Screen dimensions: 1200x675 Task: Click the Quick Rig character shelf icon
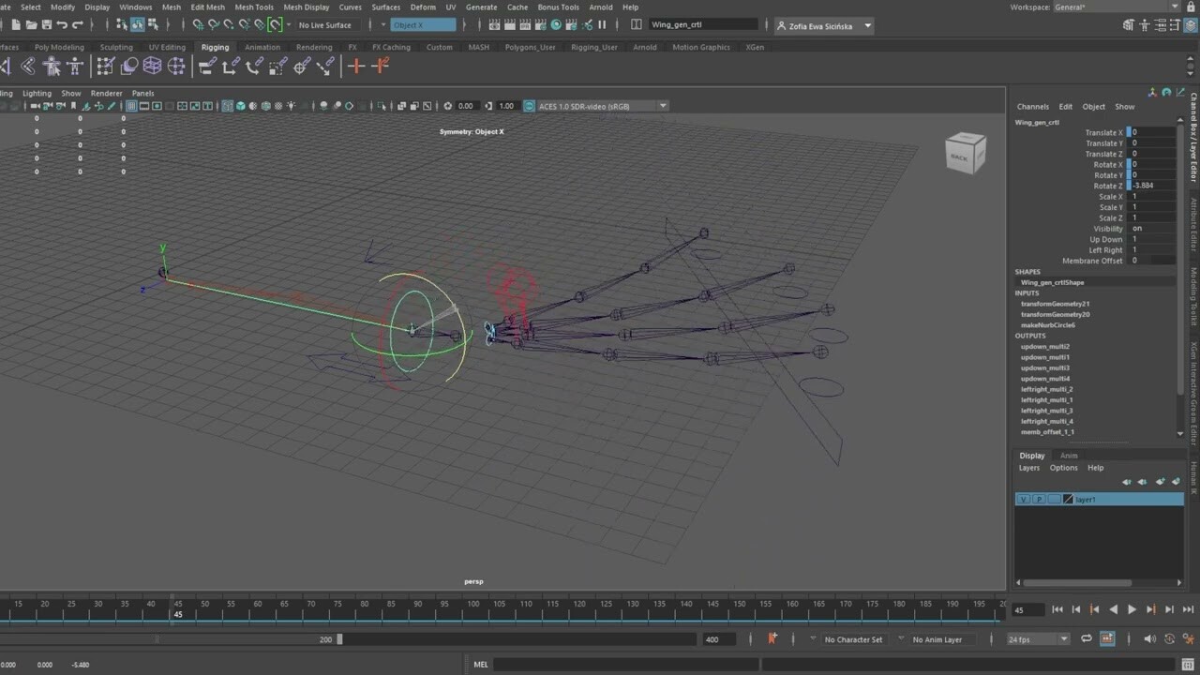[x=52, y=66]
